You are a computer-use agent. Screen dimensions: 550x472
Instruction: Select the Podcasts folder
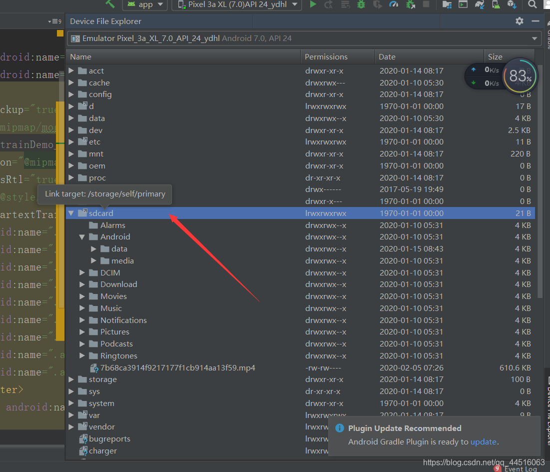116,344
